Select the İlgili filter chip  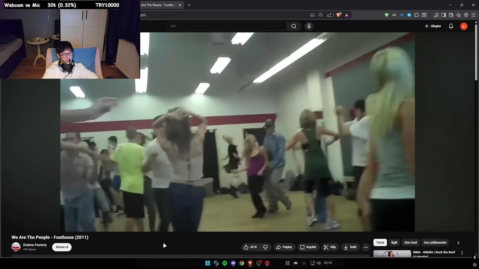coord(394,242)
